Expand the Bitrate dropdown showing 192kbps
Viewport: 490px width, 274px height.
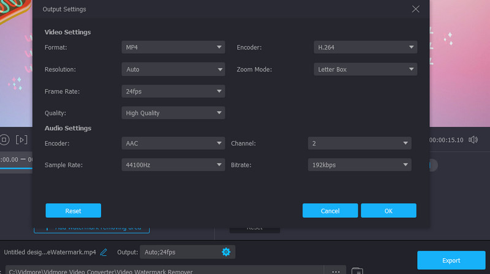click(x=359, y=165)
